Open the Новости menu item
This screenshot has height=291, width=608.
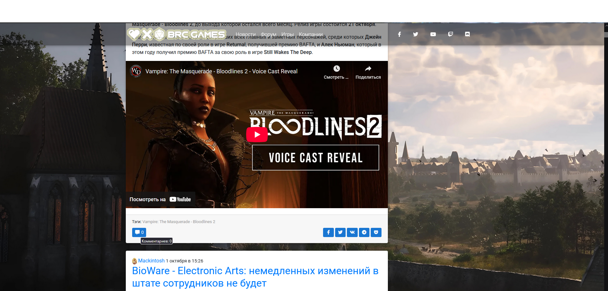(x=245, y=34)
